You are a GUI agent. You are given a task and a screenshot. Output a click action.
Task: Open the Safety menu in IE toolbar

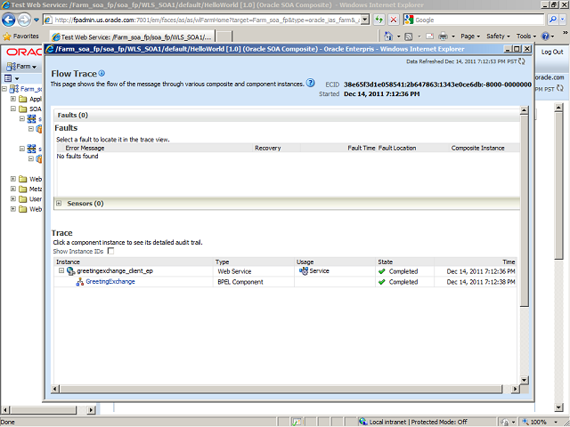point(497,36)
